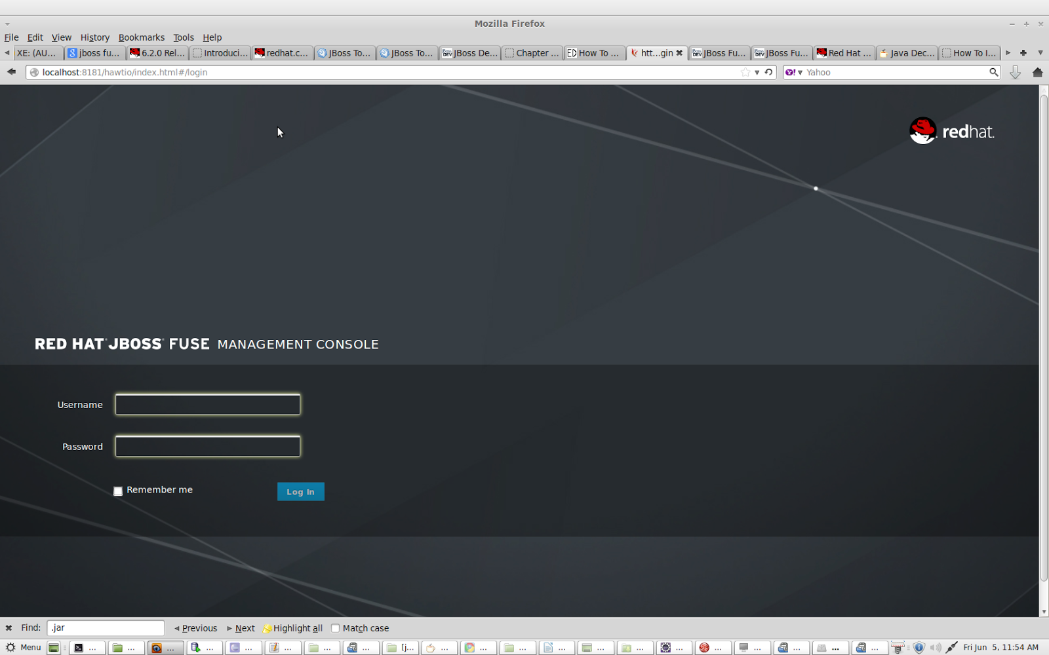Open the Bookmarks menu
The height and width of the screenshot is (655, 1049).
(142, 37)
